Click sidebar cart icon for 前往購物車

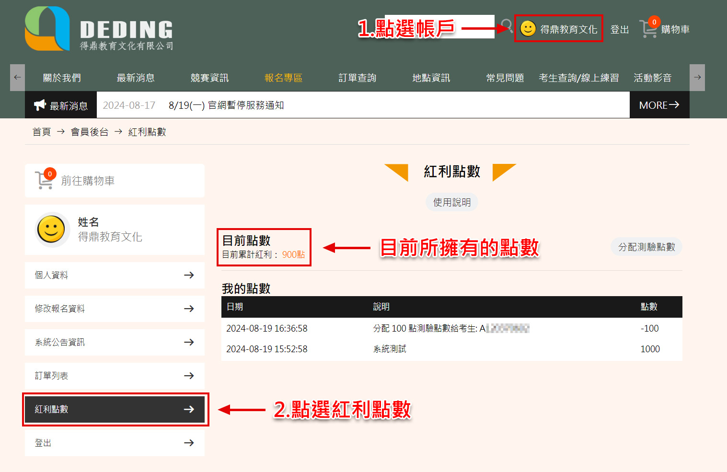tap(45, 181)
